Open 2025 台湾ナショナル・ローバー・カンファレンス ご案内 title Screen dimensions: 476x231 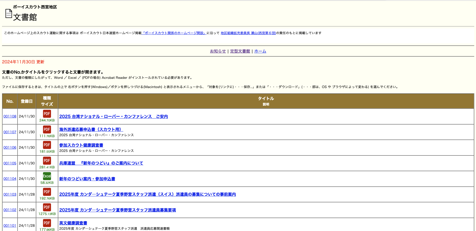tap(113, 116)
